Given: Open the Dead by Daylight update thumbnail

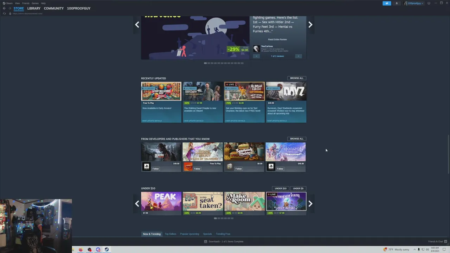Looking at the screenshot, I should click(x=203, y=91).
